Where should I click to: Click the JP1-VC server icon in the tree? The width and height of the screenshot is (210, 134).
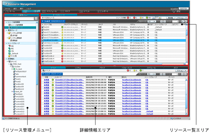click(x=9, y=62)
